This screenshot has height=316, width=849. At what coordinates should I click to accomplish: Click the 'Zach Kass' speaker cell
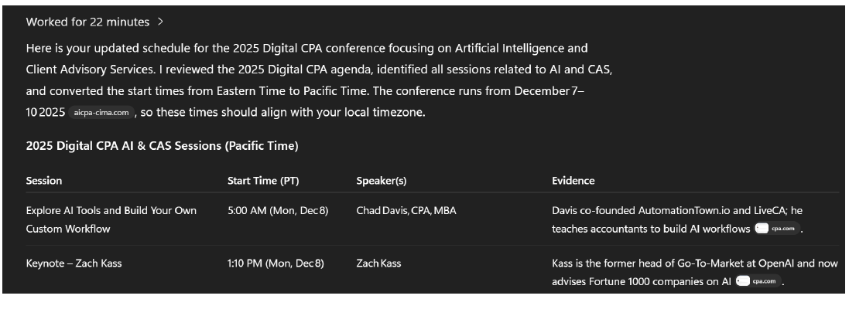[x=378, y=263]
